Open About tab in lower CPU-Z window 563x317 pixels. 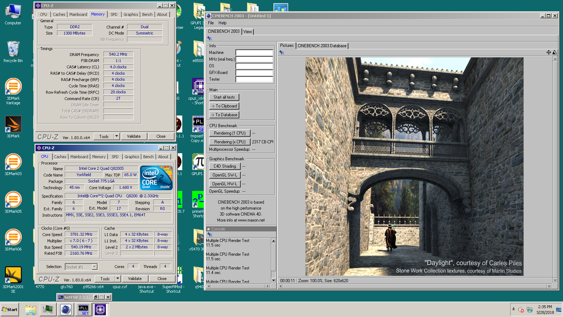point(163,157)
